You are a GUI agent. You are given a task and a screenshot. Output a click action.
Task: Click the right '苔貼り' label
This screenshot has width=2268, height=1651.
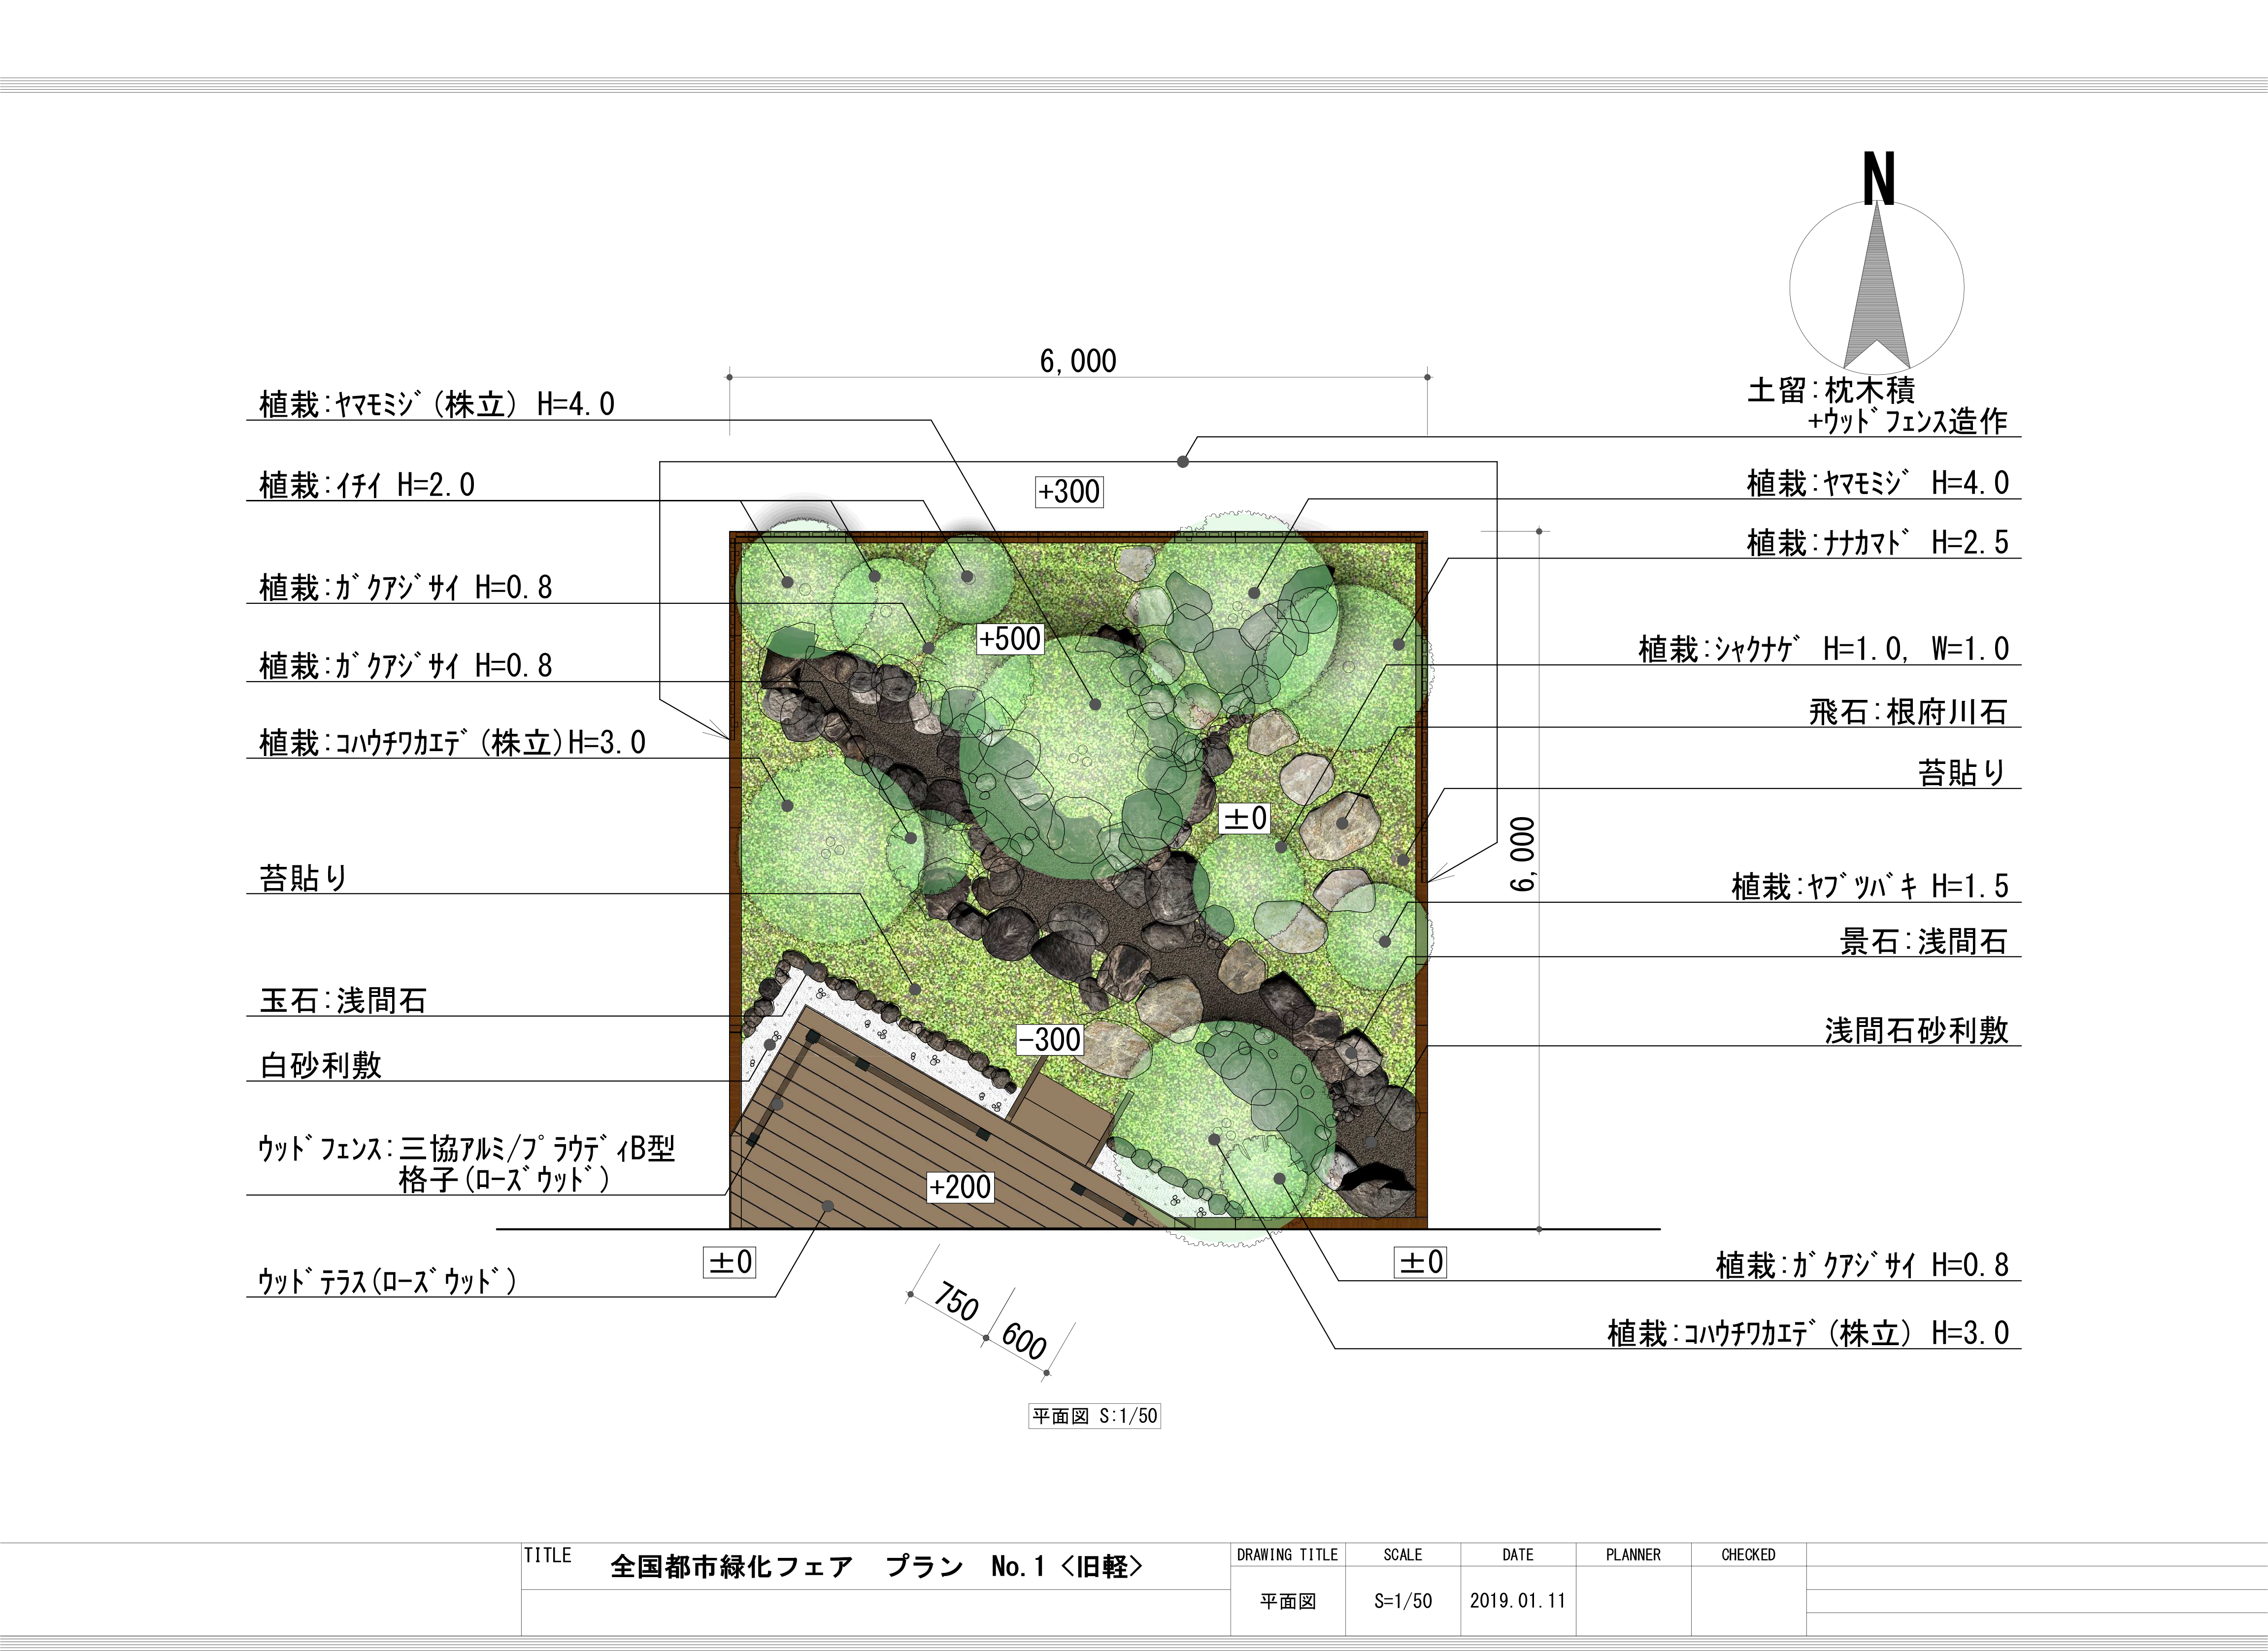[x=1962, y=772]
